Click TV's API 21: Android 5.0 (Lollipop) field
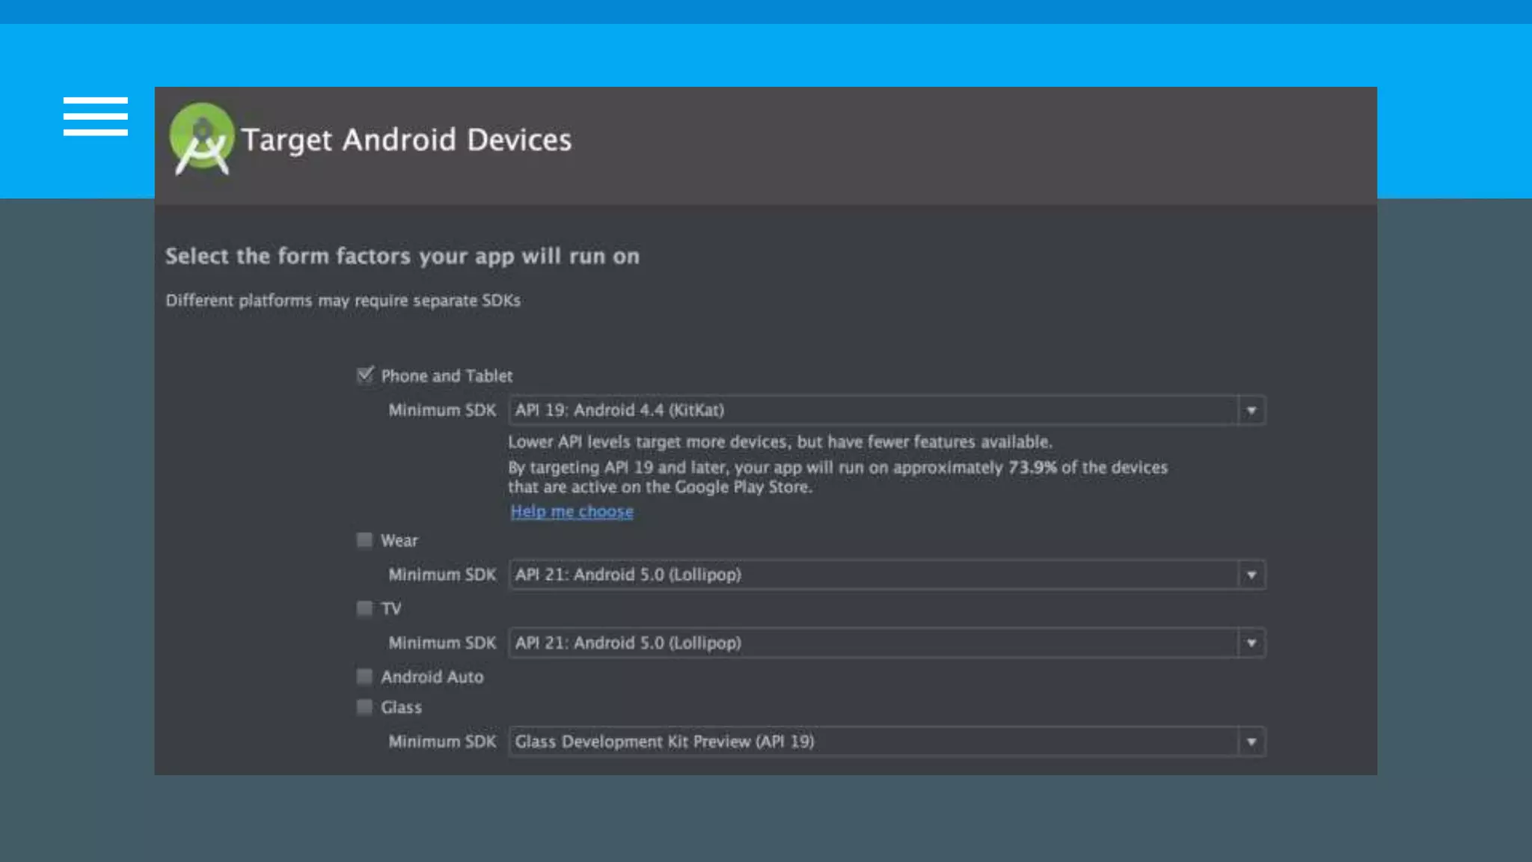The width and height of the screenshot is (1532, 862). [886, 643]
